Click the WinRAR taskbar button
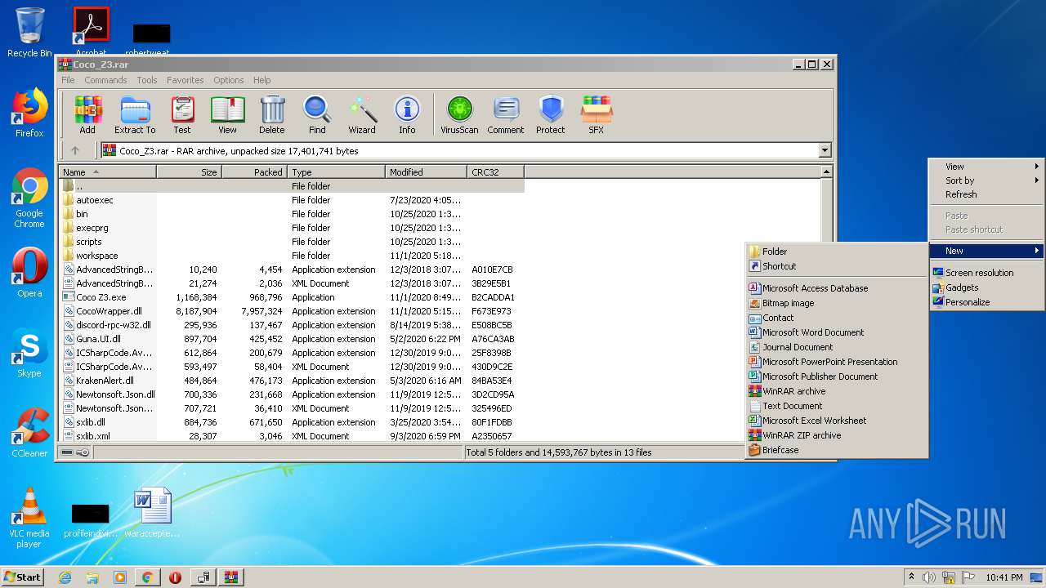This screenshot has width=1046, height=588. [x=231, y=577]
